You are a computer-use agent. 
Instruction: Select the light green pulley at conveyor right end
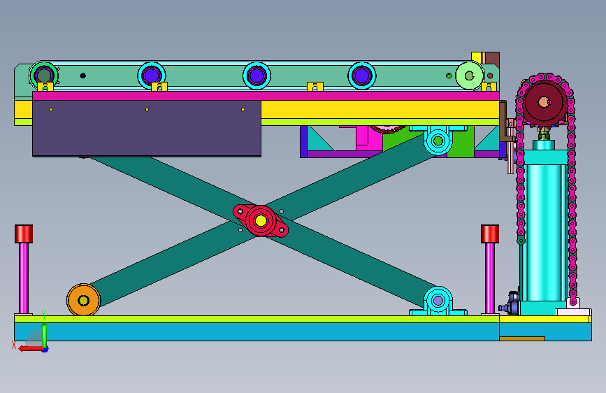point(470,76)
